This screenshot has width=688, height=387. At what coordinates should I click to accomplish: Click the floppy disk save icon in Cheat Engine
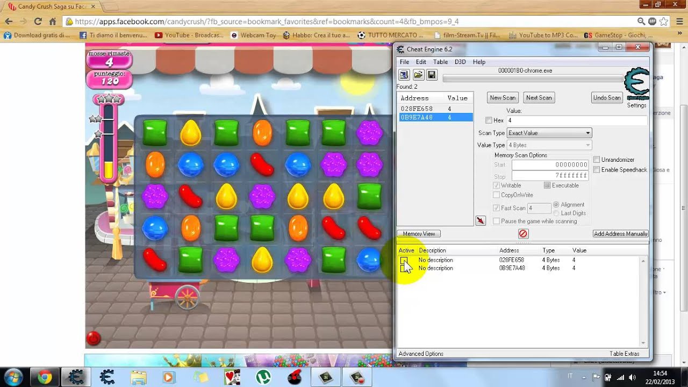coord(431,75)
